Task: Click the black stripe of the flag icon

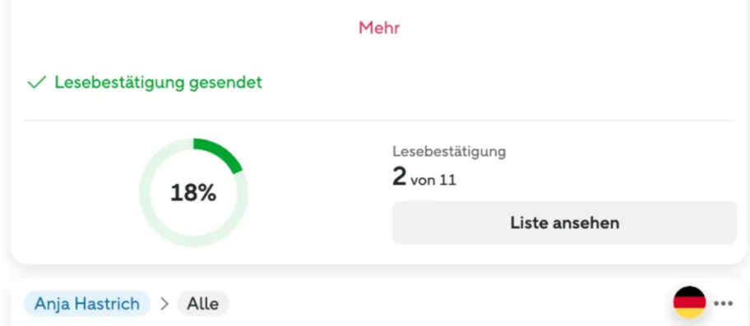Action: [689, 292]
